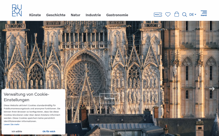This screenshot has width=219, height=136.
Task: Open the Künste menu item
Action: pos(35,15)
